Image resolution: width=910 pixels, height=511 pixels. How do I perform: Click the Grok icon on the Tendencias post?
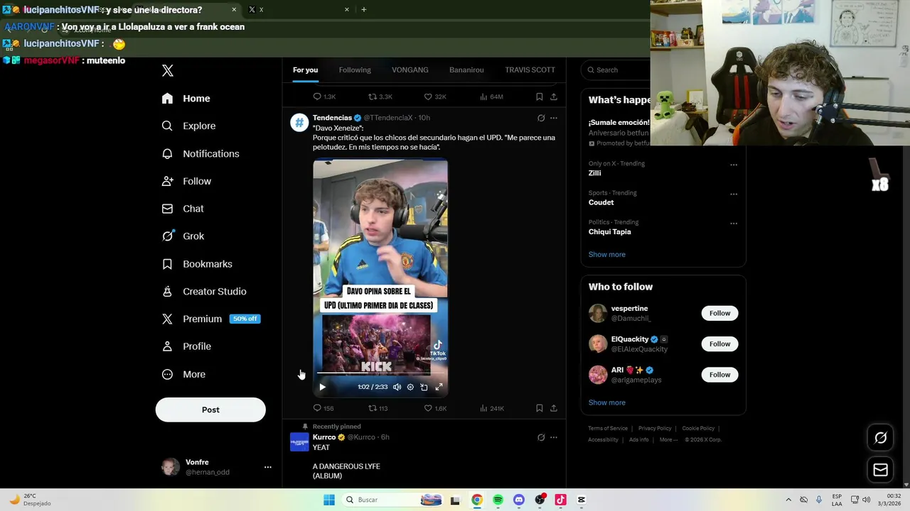pyautogui.click(x=541, y=118)
